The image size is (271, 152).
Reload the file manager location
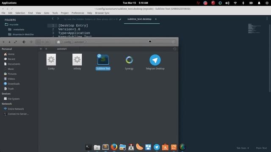click(x=173, y=42)
